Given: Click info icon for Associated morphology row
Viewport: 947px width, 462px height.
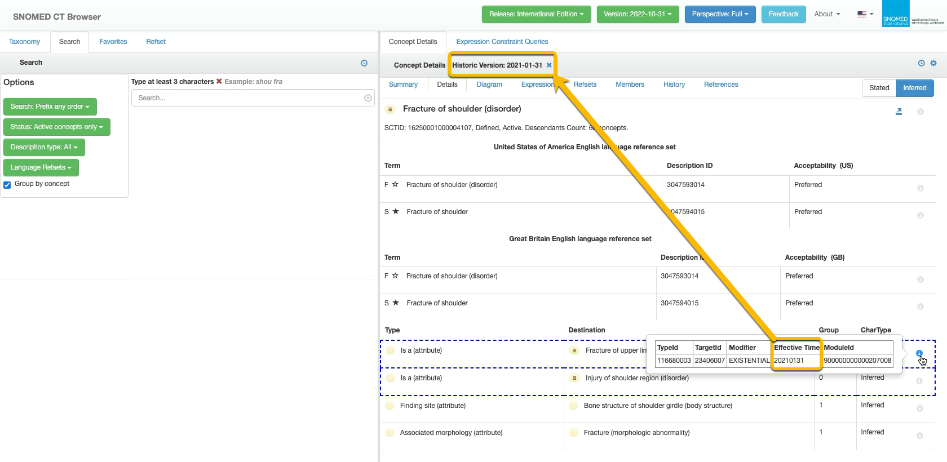Looking at the screenshot, I should [919, 436].
